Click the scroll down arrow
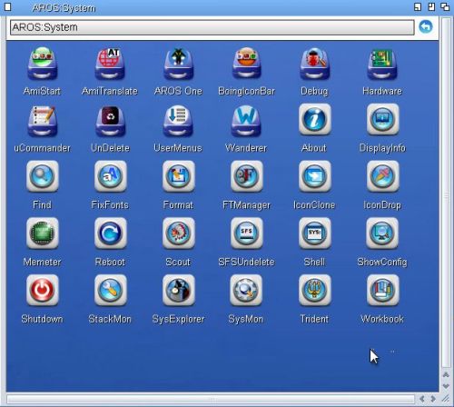 click(446, 386)
